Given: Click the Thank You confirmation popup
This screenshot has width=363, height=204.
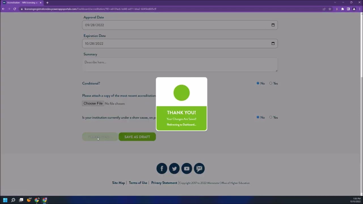Looking at the screenshot, I should (x=181, y=104).
